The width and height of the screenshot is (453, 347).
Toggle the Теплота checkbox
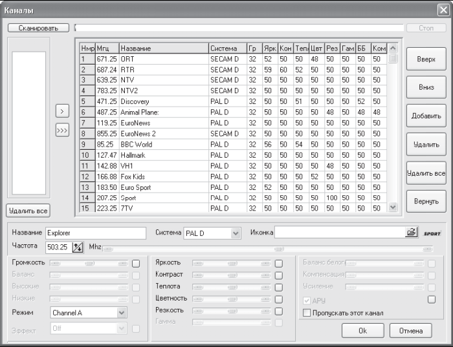[279, 288]
